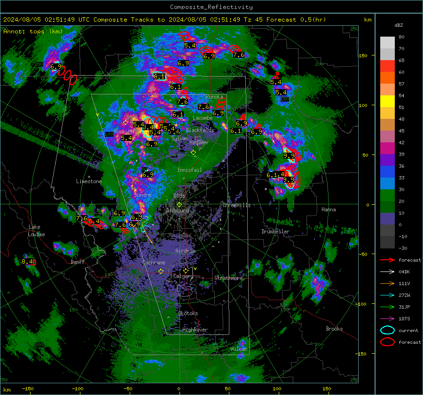This screenshot has height=395, width=423.
Task: Click the cyan 'current' ellipse legend icon
Action: pos(387,330)
